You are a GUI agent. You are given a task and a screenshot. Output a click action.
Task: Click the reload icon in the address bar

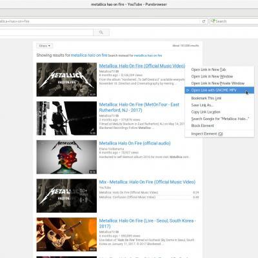(203, 21)
